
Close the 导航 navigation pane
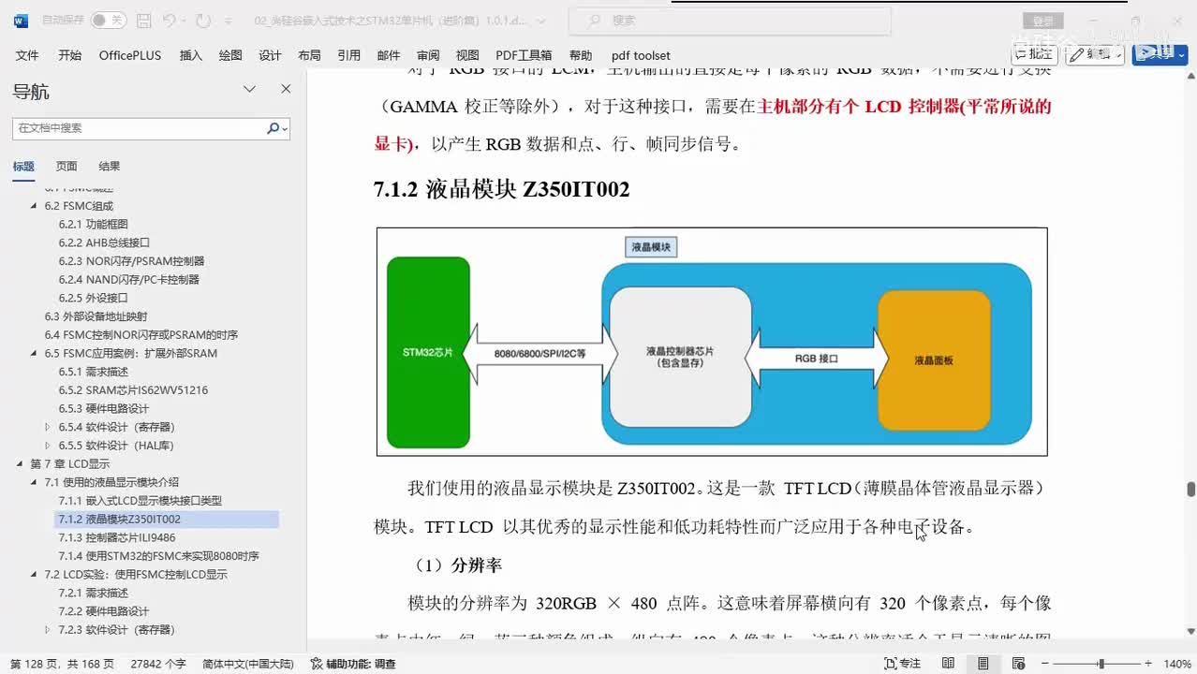(x=286, y=90)
